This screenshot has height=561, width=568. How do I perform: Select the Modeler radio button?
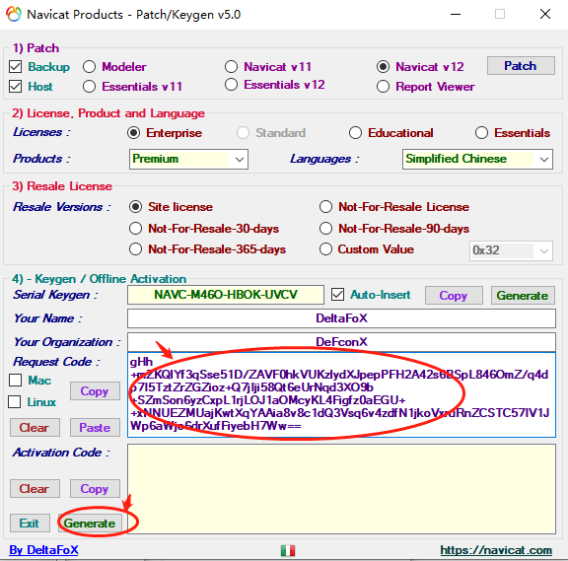(89, 67)
